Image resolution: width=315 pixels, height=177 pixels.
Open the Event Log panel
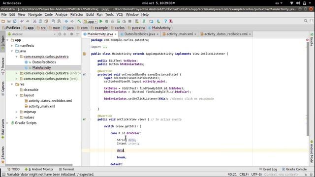pos(268,169)
